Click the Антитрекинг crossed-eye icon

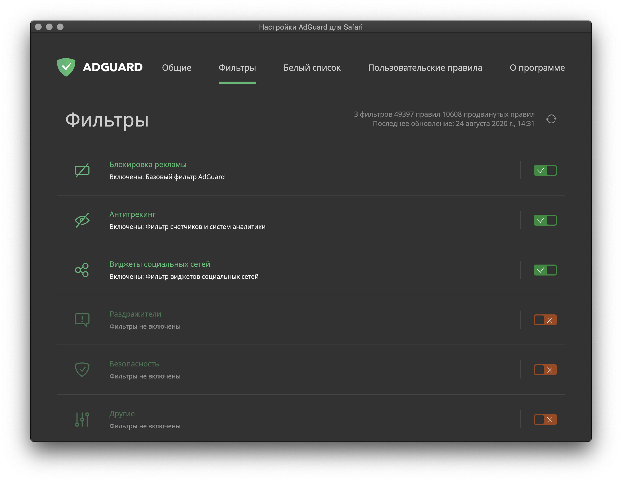click(82, 220)
